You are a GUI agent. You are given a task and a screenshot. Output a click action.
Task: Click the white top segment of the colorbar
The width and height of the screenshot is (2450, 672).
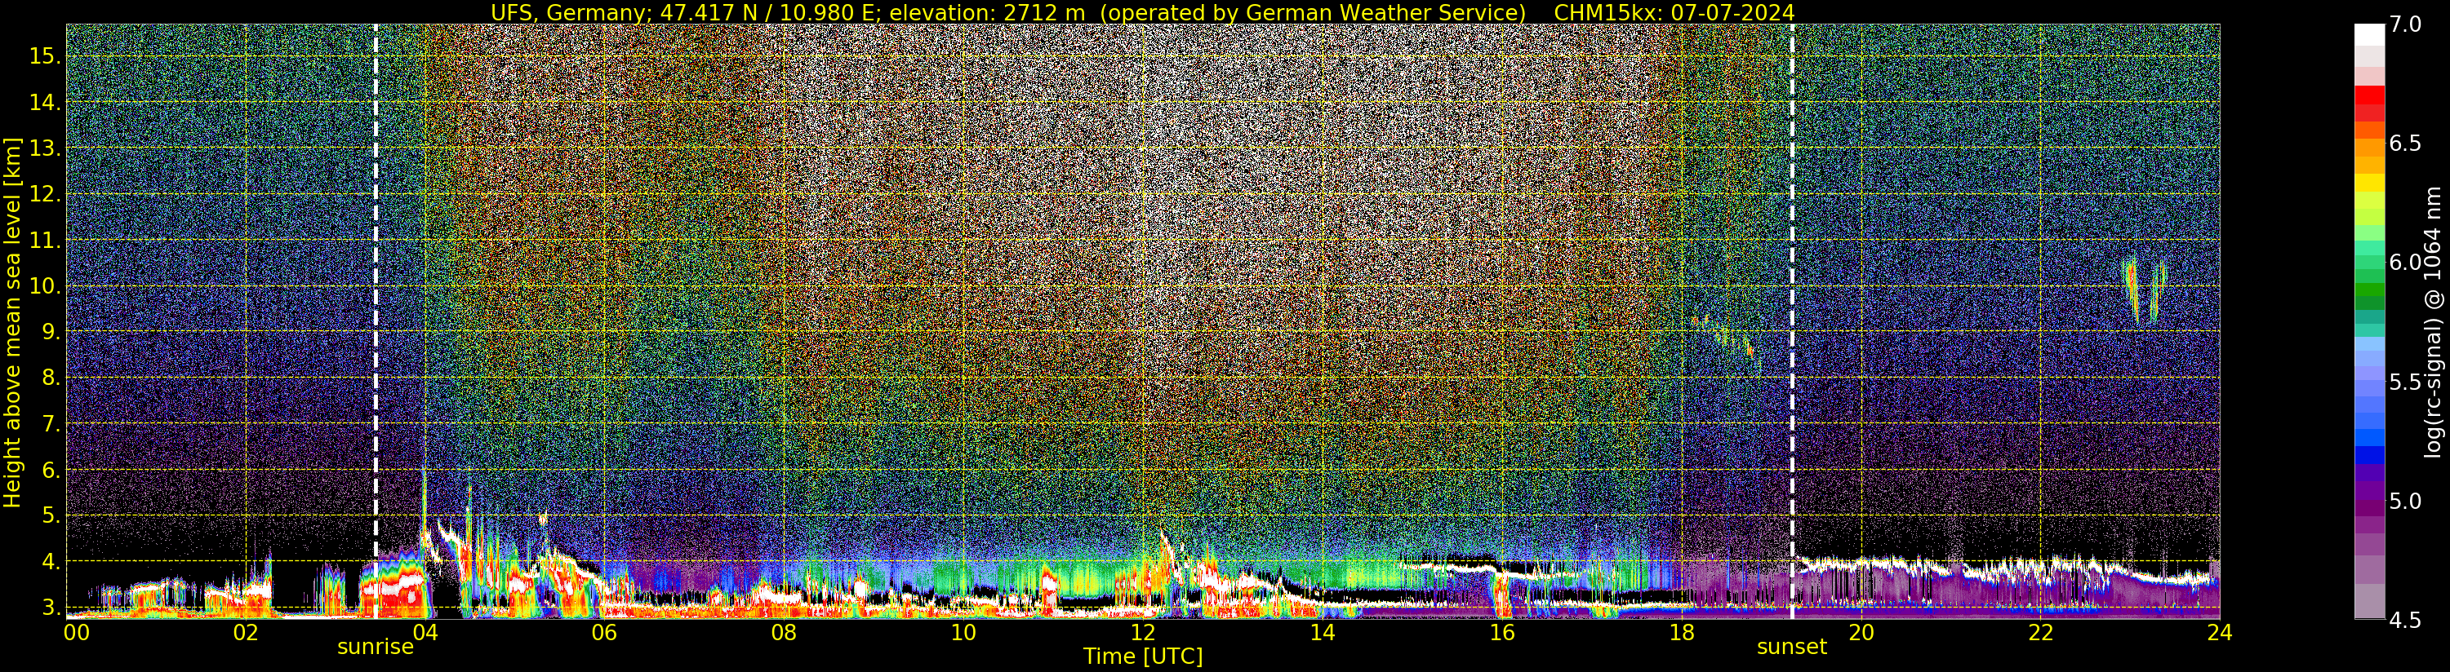pyautogui.click(x=2369, y=35)
